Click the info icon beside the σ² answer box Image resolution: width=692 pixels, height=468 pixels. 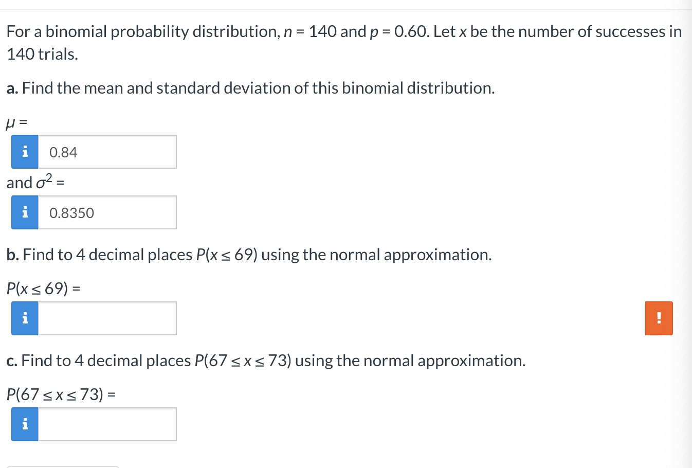pyautogui.click(x=24, y=212)
